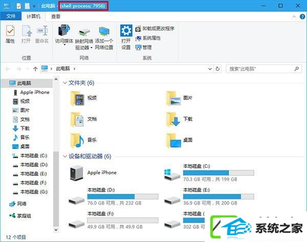
Task: Select 本地磁盘 (F:) drive in main pane
Action: (x=114, y=221)
